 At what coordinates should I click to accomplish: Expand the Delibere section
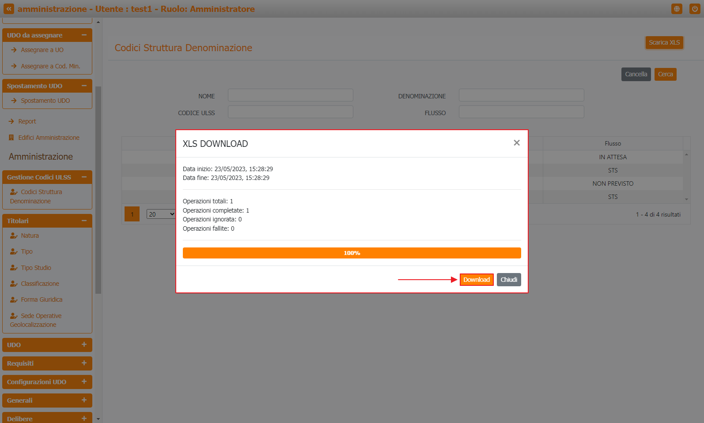[x=84, y=418]
